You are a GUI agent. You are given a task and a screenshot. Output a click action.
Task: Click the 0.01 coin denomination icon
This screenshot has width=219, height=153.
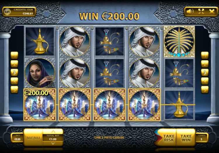click(x=7, y=12)
